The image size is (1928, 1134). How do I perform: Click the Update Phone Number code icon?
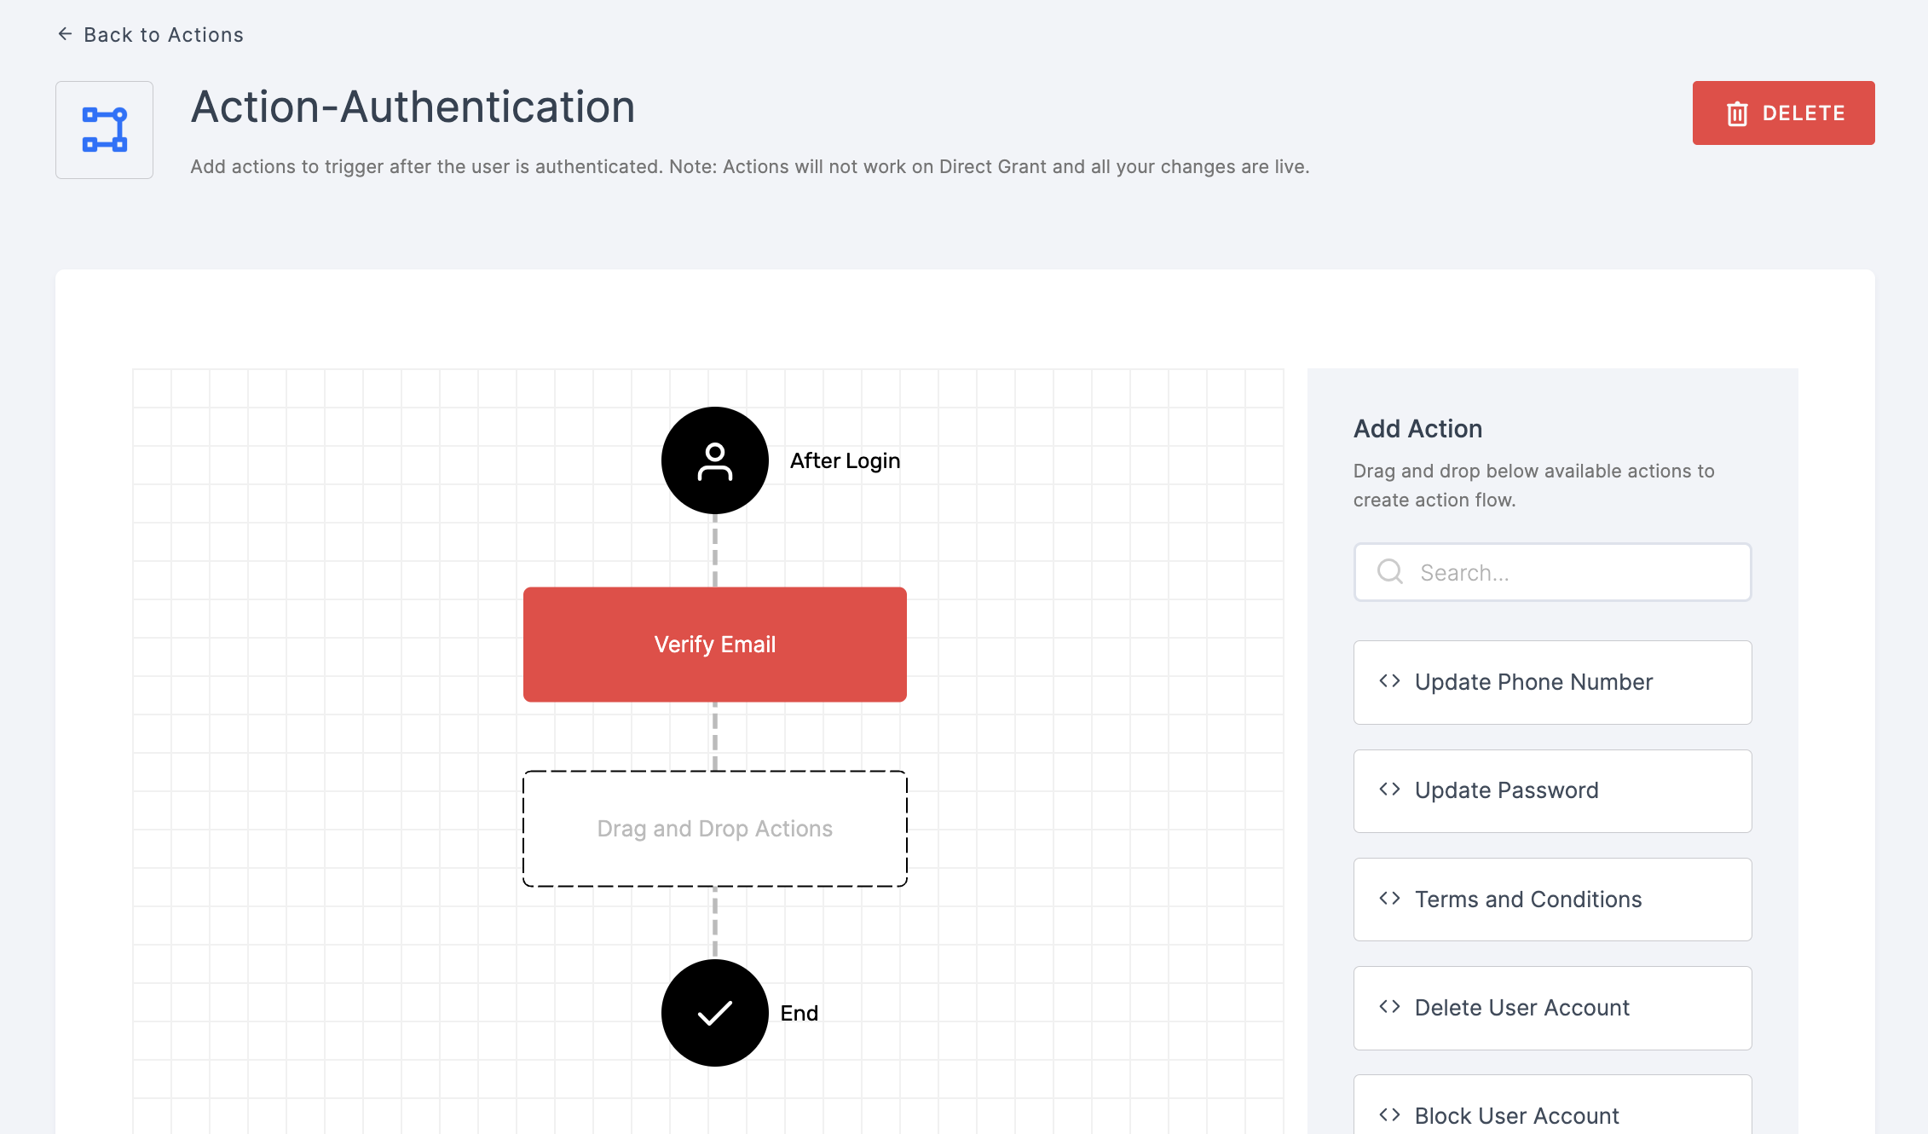coord(1389,682)
